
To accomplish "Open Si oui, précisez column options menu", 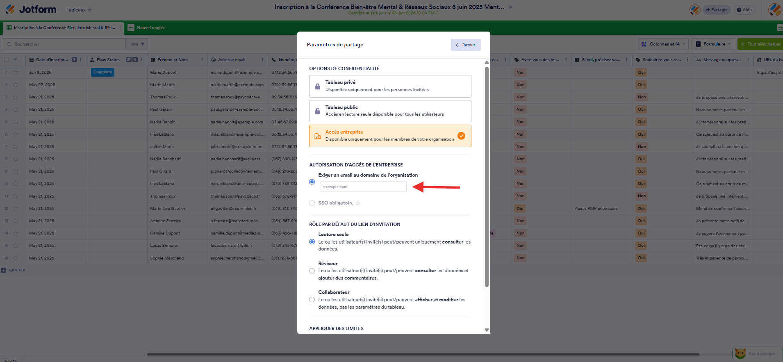I will pos(627,60).
